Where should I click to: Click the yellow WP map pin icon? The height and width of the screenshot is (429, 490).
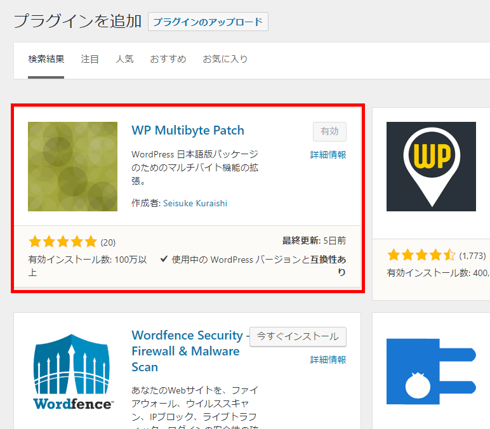click(x=431, y=166)
